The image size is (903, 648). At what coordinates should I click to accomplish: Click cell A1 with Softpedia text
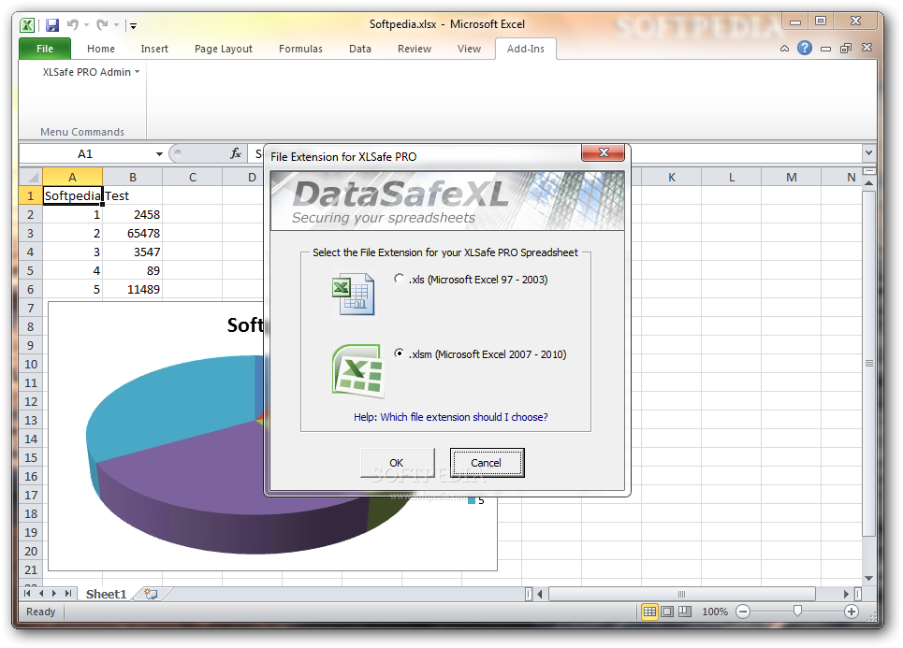click(x=73, y=195)
